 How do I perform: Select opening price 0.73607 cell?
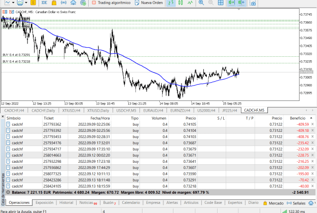click(x=189, y=168)
